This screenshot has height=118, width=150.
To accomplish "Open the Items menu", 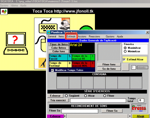I will tap(61, 36).
